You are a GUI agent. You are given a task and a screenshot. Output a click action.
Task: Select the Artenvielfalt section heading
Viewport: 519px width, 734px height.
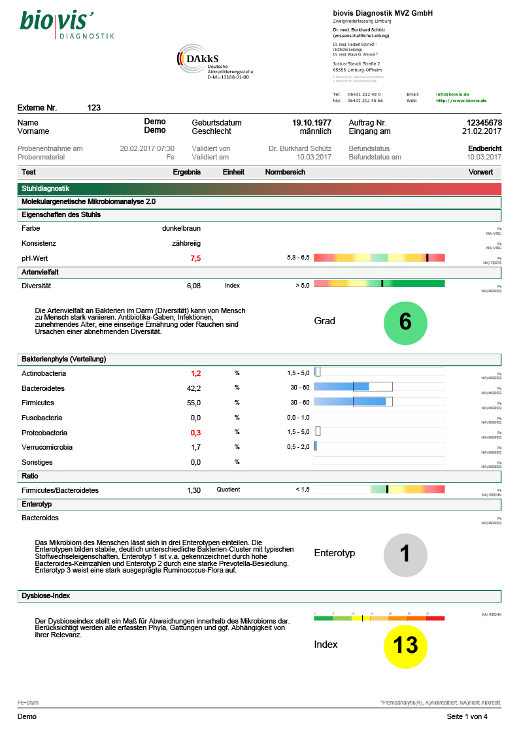(x=259, y=273)
